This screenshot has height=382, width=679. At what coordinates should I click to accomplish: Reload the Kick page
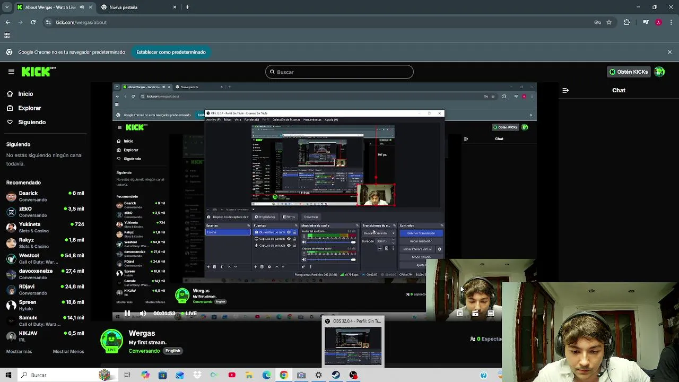pos(33,22)
